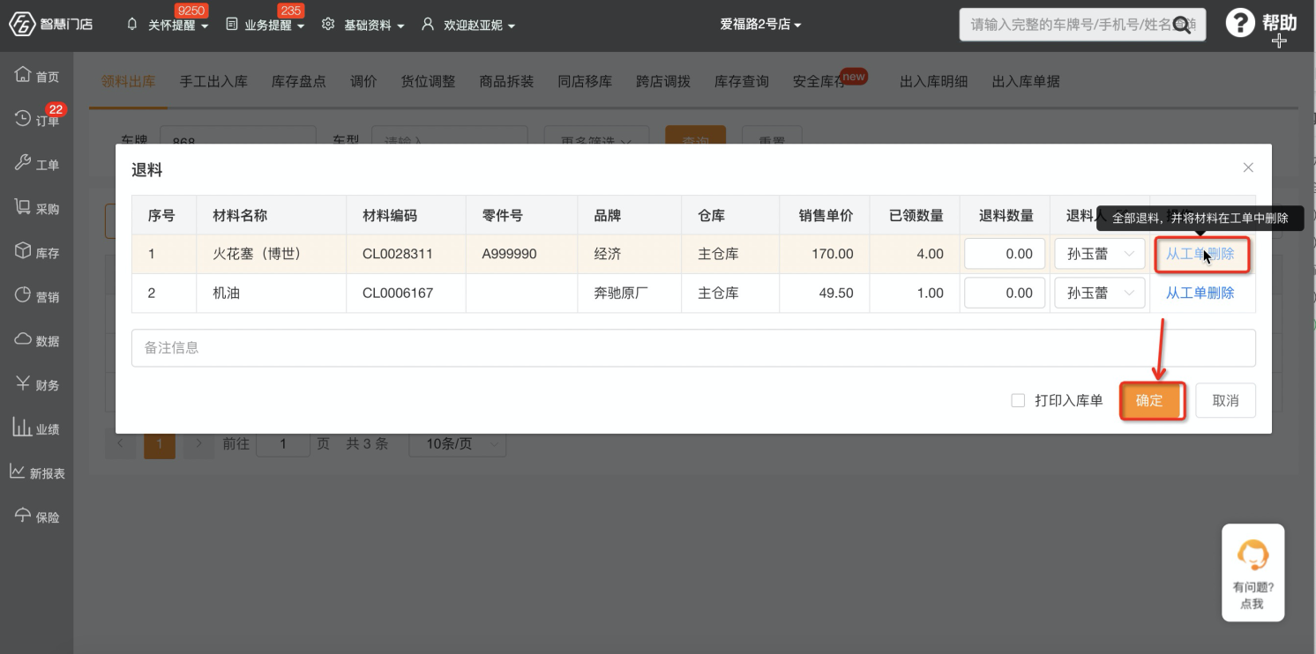Open 数据 in sidebar

coord(37,340)
